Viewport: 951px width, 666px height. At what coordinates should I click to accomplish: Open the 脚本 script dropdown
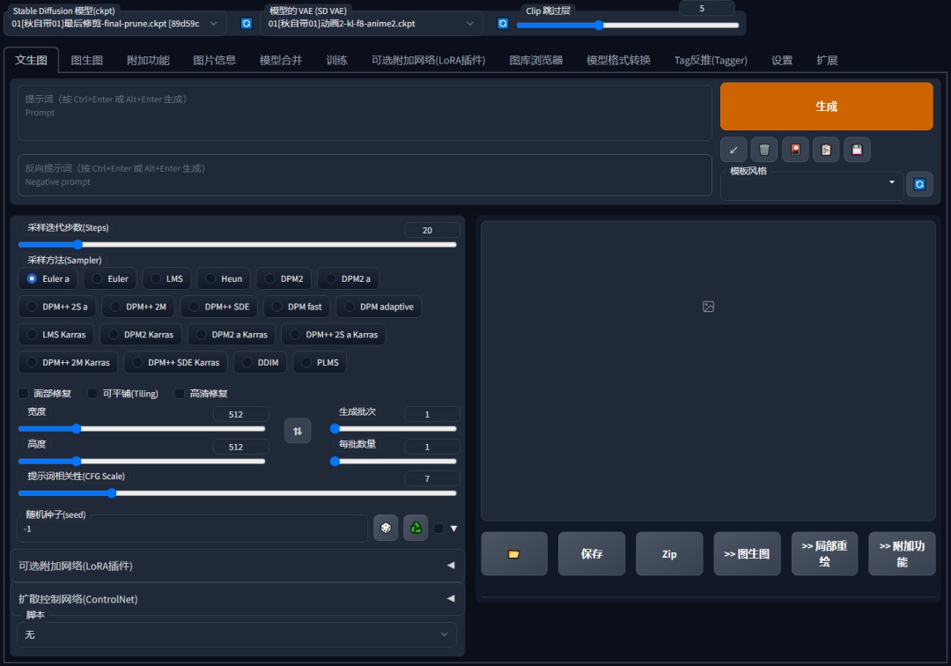click(237, 634)
